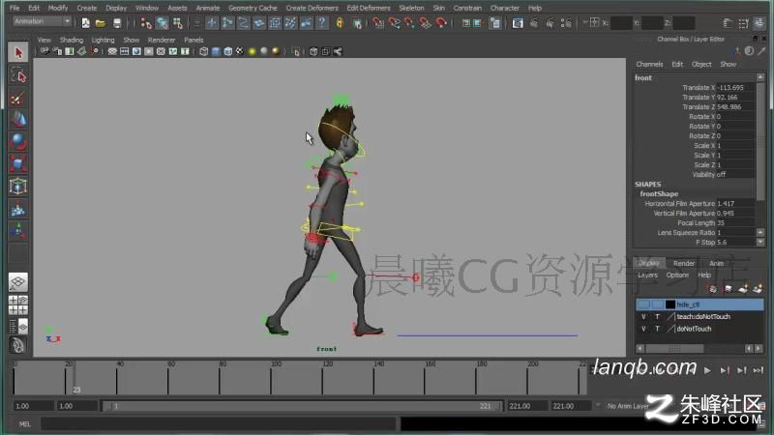Create layer from selected objects icon
The height and width of the screenshot is (435, 774).
758,289
